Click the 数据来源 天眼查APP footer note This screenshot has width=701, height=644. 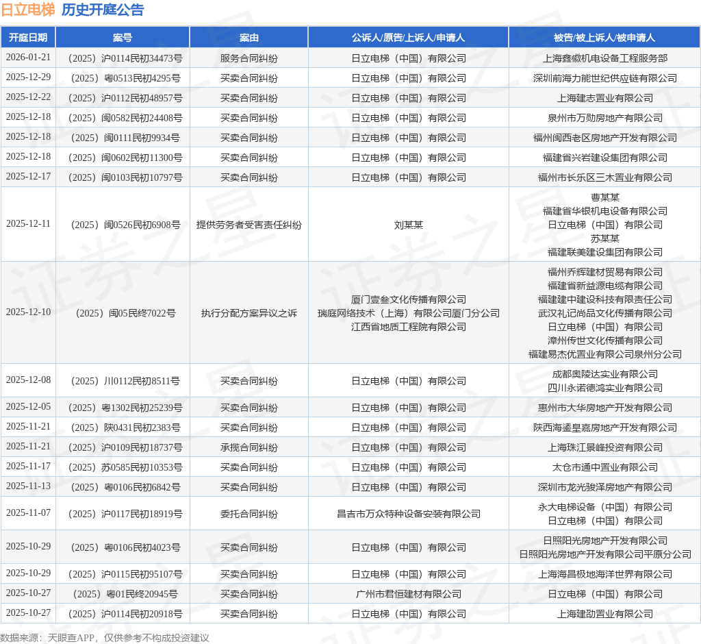click(105, 638)
